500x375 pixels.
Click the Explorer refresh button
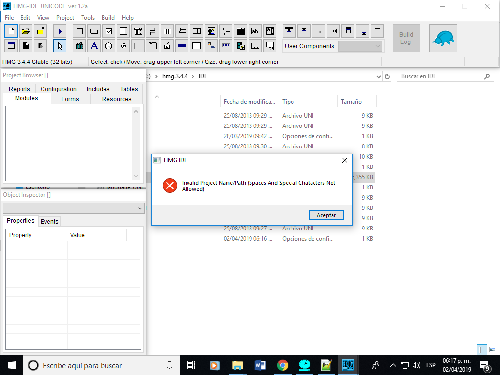(387, 77)
